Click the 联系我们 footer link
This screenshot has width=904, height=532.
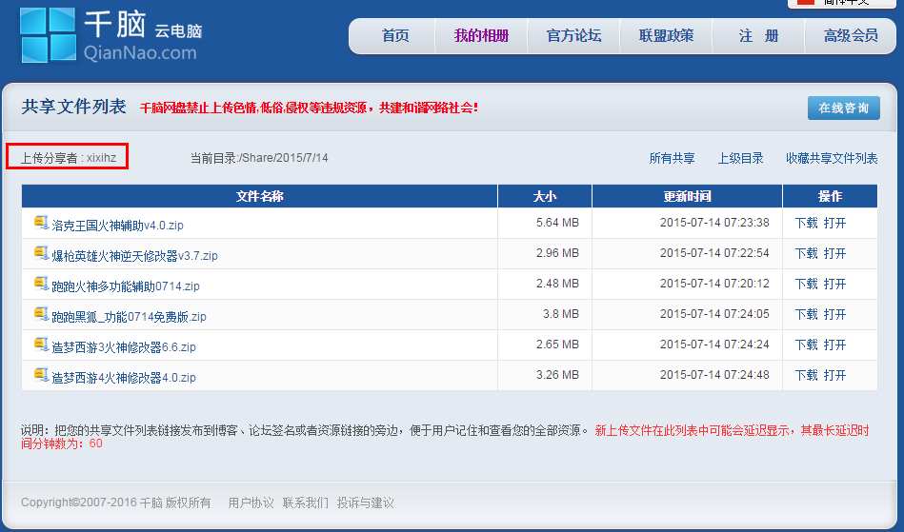pyautogui.click(x=306, y=502)
